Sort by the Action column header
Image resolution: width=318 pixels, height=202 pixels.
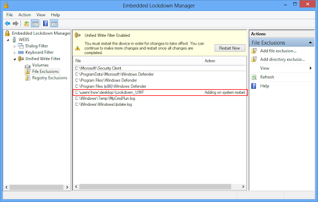224,61
